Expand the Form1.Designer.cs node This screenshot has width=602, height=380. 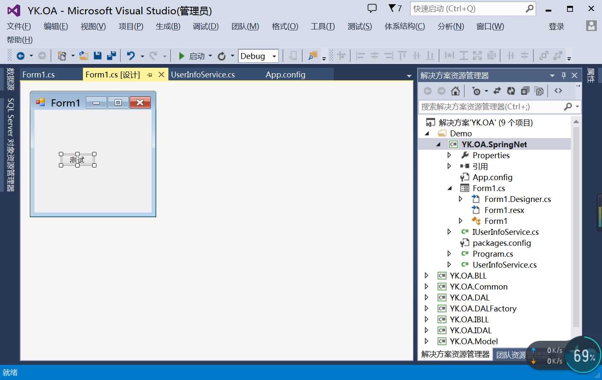[x=461, y=199]
